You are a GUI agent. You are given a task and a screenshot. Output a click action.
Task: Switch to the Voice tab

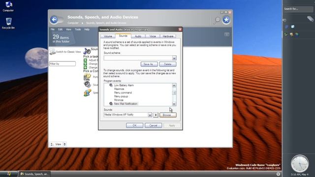point(153,36)
